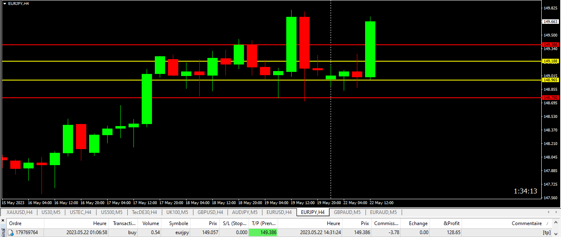
Task: Click the buy order icon for order 179769764
Action: point(11,232)
